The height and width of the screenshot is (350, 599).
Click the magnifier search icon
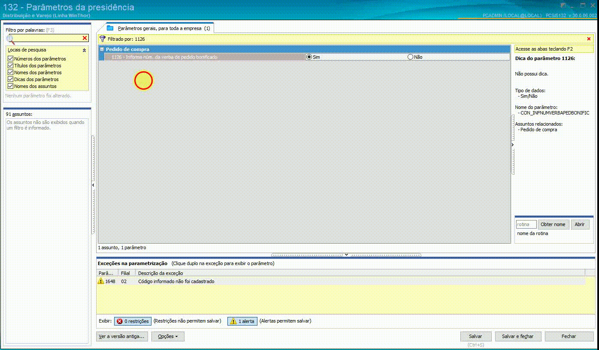pos(10,39)
